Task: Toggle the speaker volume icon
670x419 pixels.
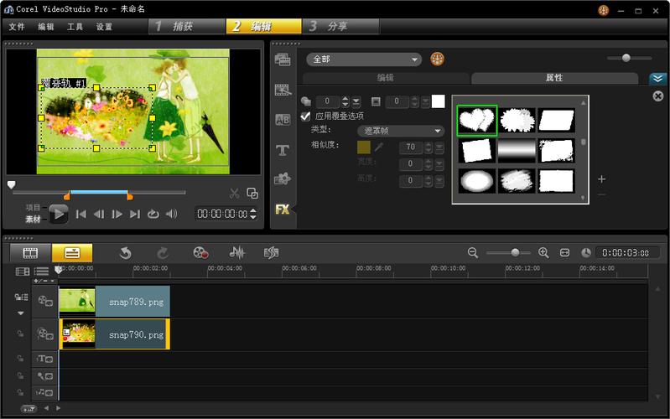Action: 172,214
